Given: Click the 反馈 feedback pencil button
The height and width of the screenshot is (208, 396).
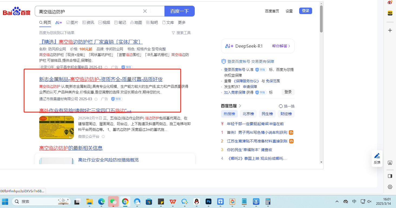Looking at the screenshot, I should [377, 158].
